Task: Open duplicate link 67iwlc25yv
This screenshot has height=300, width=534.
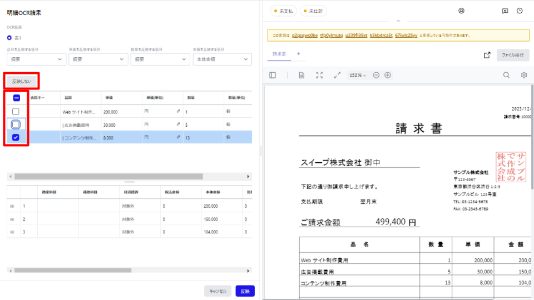Action: (406, 36)
